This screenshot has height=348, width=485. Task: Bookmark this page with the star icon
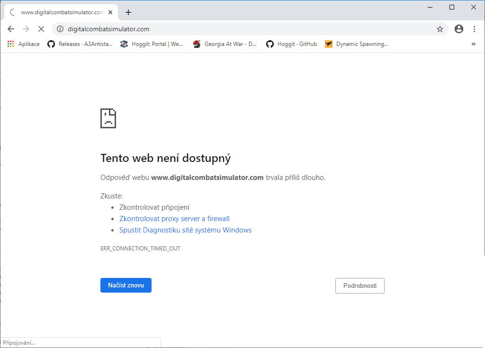point(440,29)
